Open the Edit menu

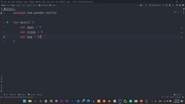(9, 2)
